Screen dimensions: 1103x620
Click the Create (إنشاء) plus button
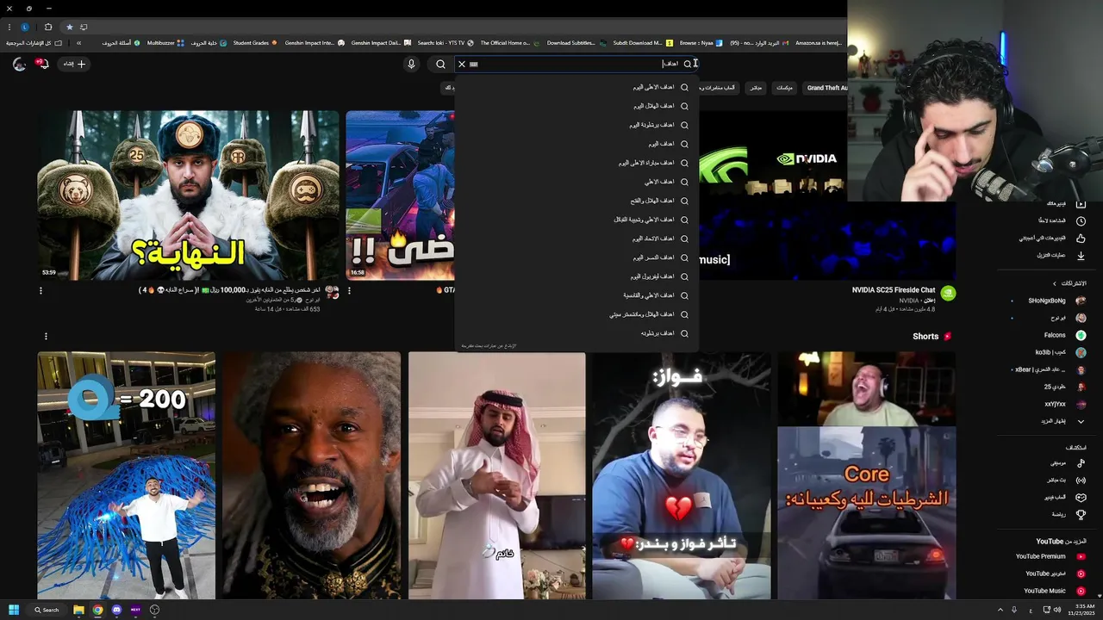[x=74, y=64]
